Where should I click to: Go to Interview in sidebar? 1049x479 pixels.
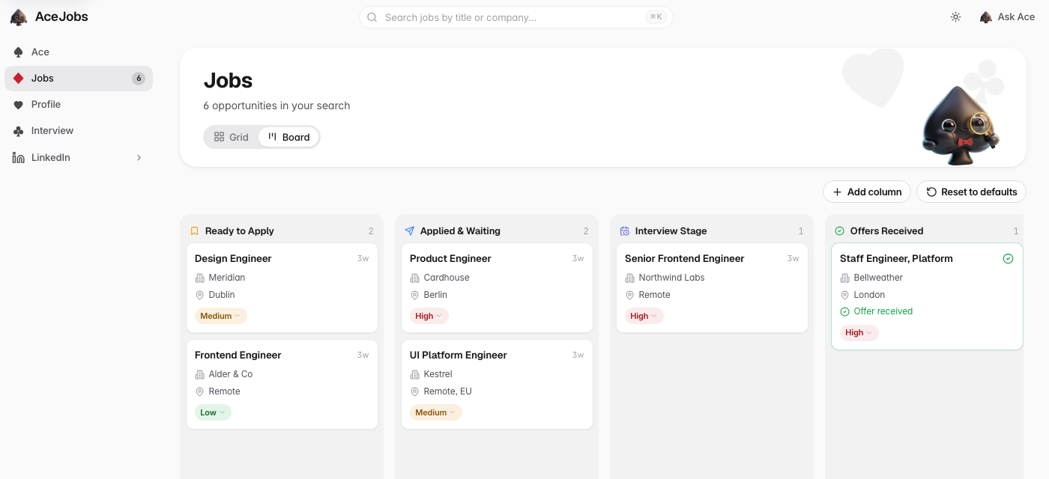[x=79, y=130]
